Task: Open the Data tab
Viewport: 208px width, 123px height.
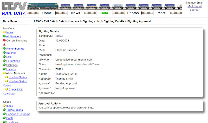Action: tap(104, 13)
